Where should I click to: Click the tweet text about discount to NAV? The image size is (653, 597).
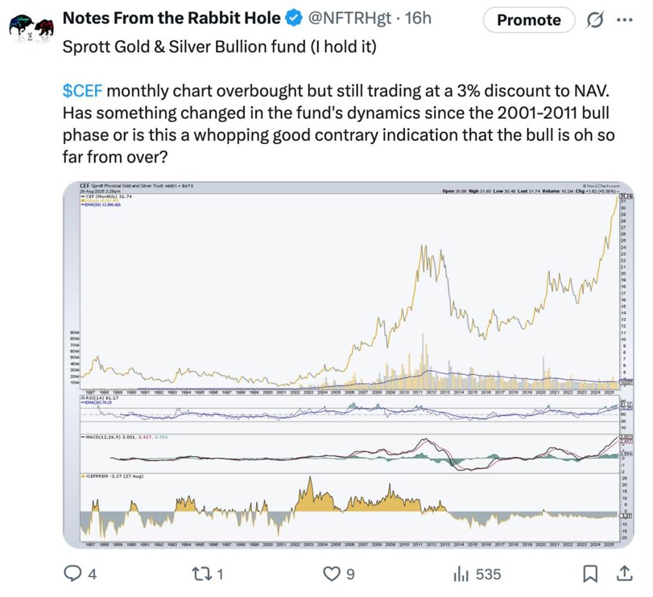[338, 113]
